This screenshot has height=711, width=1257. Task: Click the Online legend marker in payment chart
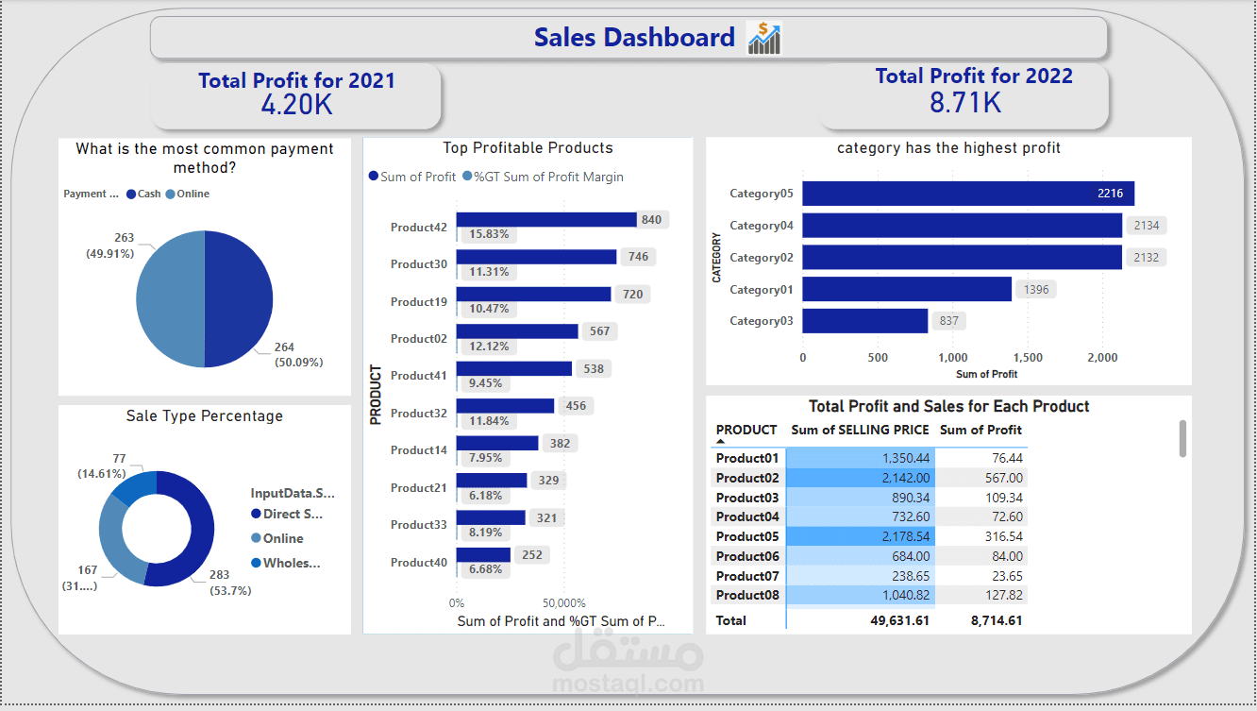click(x=170, y=194)
